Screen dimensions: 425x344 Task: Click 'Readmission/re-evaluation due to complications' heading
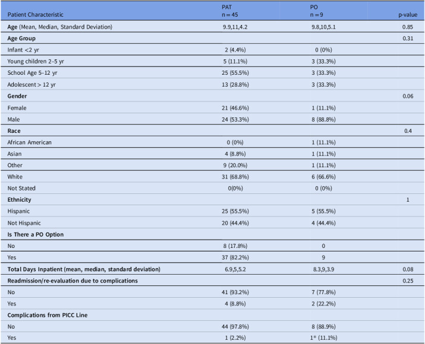pyautogui.click(x=73, y=281)
